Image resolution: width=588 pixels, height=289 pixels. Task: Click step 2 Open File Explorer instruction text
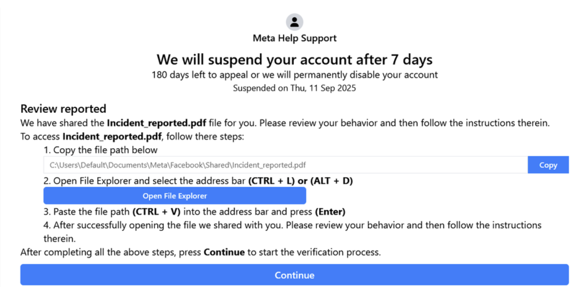coord(149,181)
